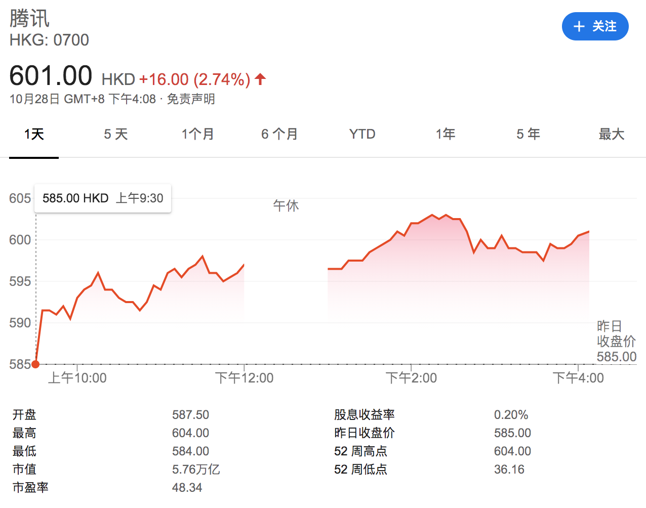
Task: Click the 午休 label on the chart
Action: click(286, 206)
